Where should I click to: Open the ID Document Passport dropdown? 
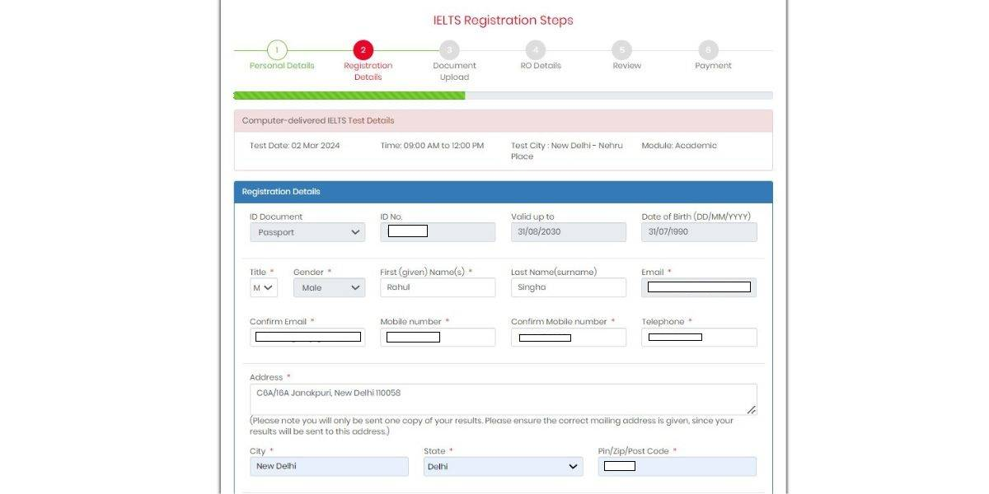click(x=307, y=231)
